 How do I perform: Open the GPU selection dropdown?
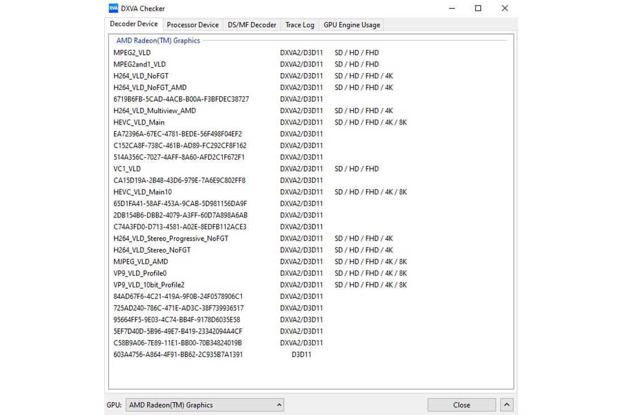click(205, 405)
